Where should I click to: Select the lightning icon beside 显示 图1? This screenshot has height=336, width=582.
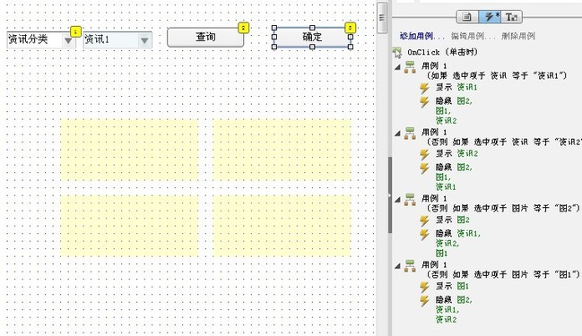(424, 287)
